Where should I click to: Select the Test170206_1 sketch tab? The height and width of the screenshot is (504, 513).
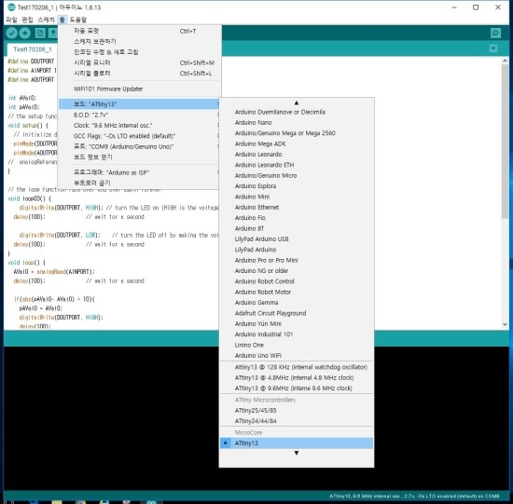(x=32, y=49)
